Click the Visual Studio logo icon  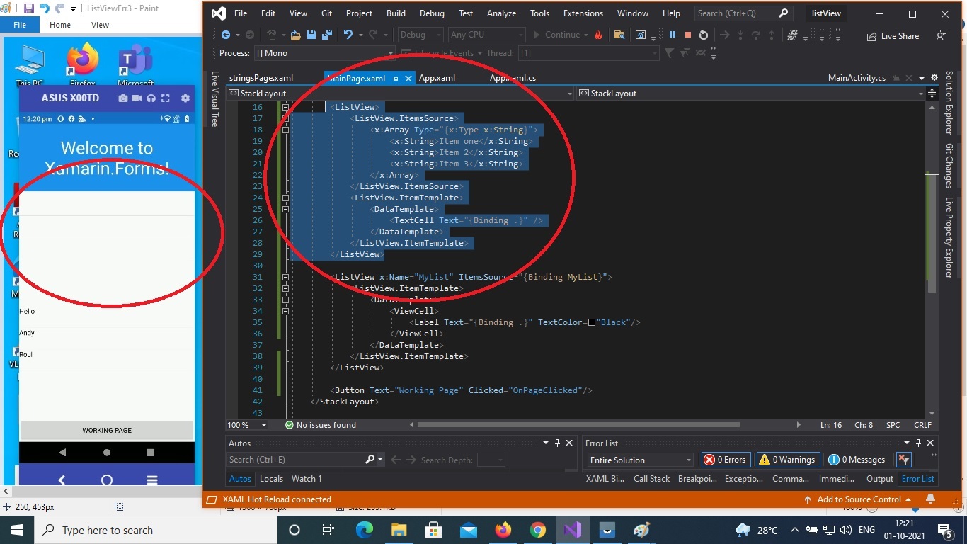218,13
